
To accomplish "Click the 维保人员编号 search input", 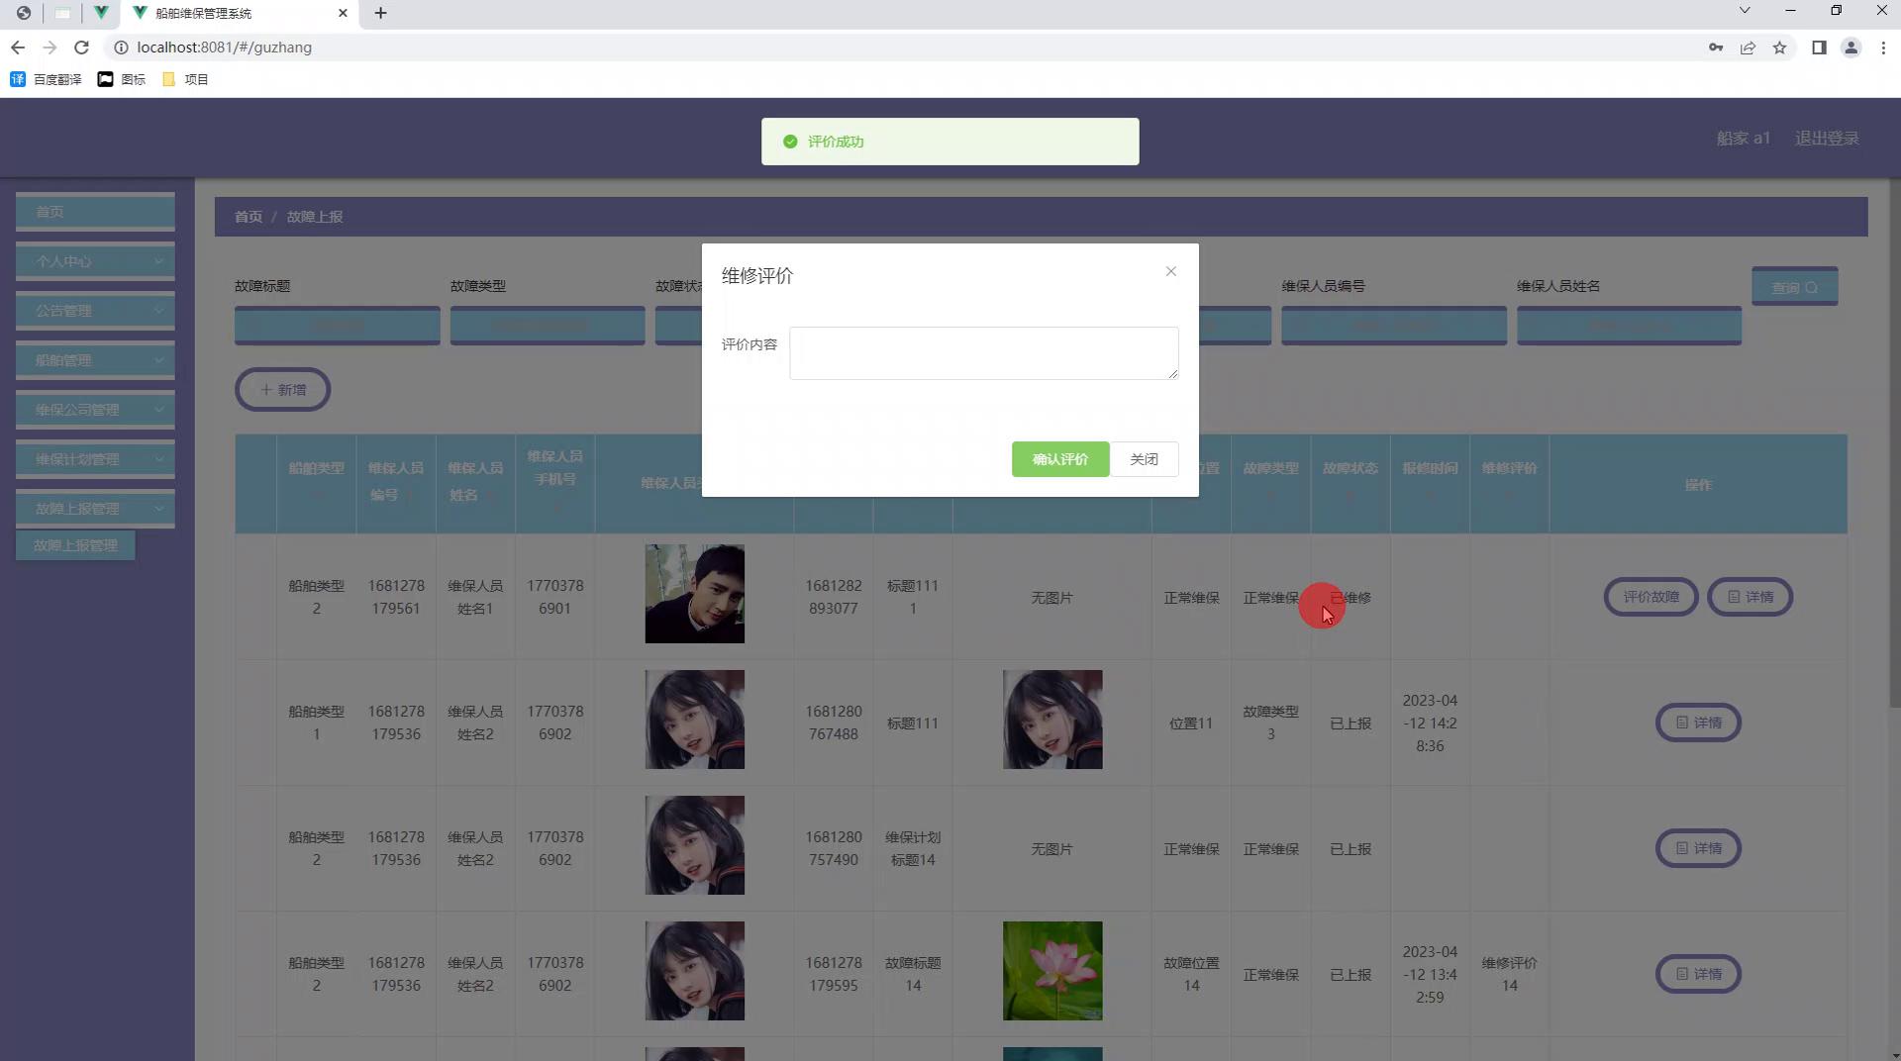I will pyautogui.click(x=1394, y=326).
